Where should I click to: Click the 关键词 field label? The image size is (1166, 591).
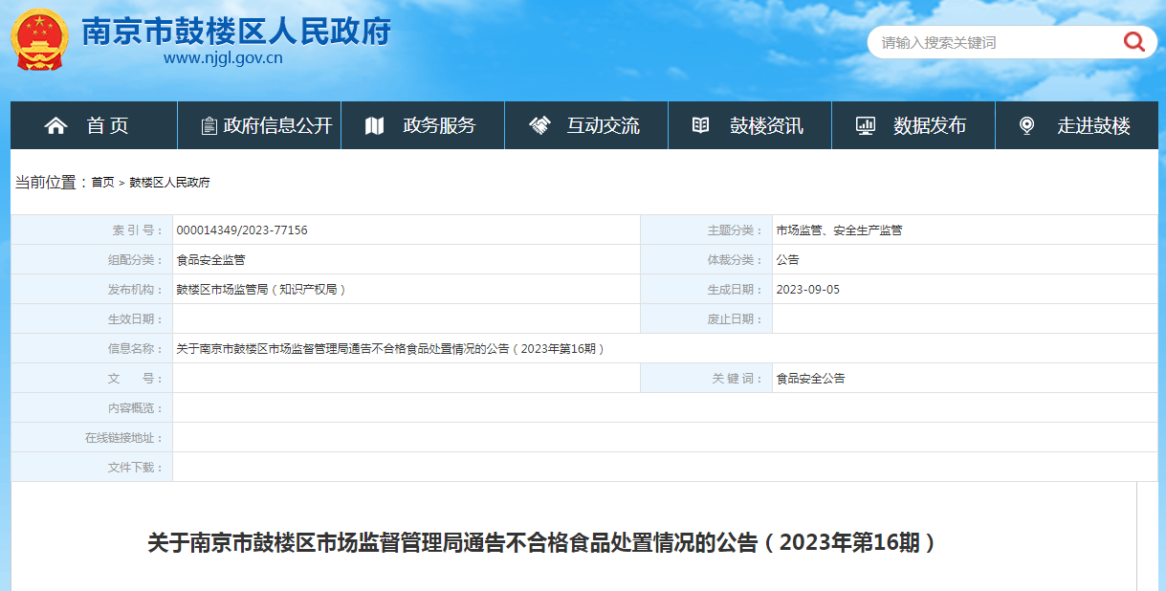point(737,379)
